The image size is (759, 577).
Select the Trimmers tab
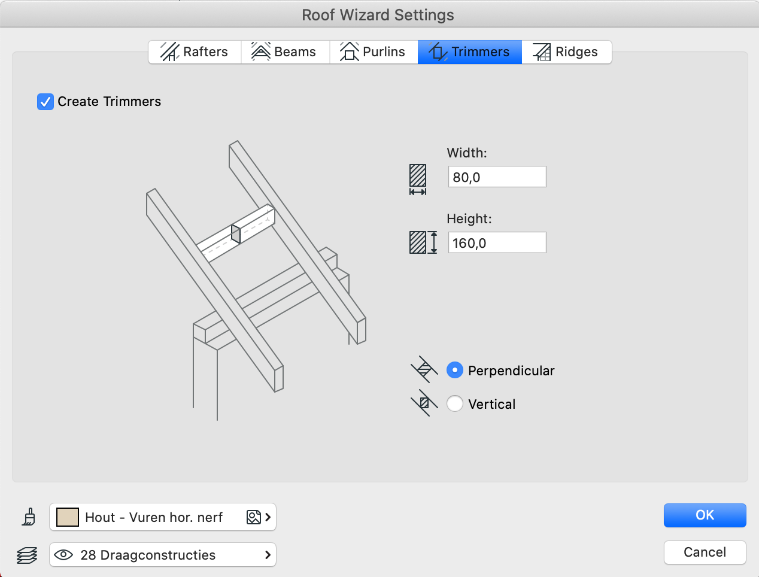[470, 52]
